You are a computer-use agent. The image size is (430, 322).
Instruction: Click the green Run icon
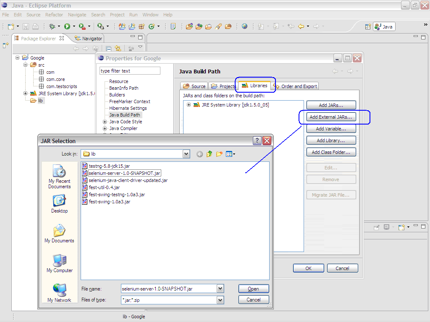point(67,26)
